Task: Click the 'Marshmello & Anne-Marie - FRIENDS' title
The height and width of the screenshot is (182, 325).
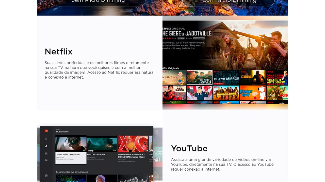Action: [131, 156]
